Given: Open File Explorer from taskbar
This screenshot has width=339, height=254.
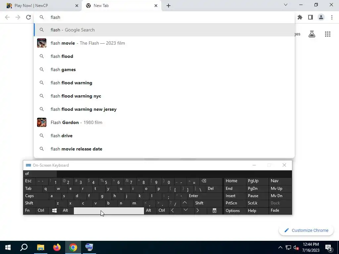Looking at the screenshot, I should click(40, 247).
